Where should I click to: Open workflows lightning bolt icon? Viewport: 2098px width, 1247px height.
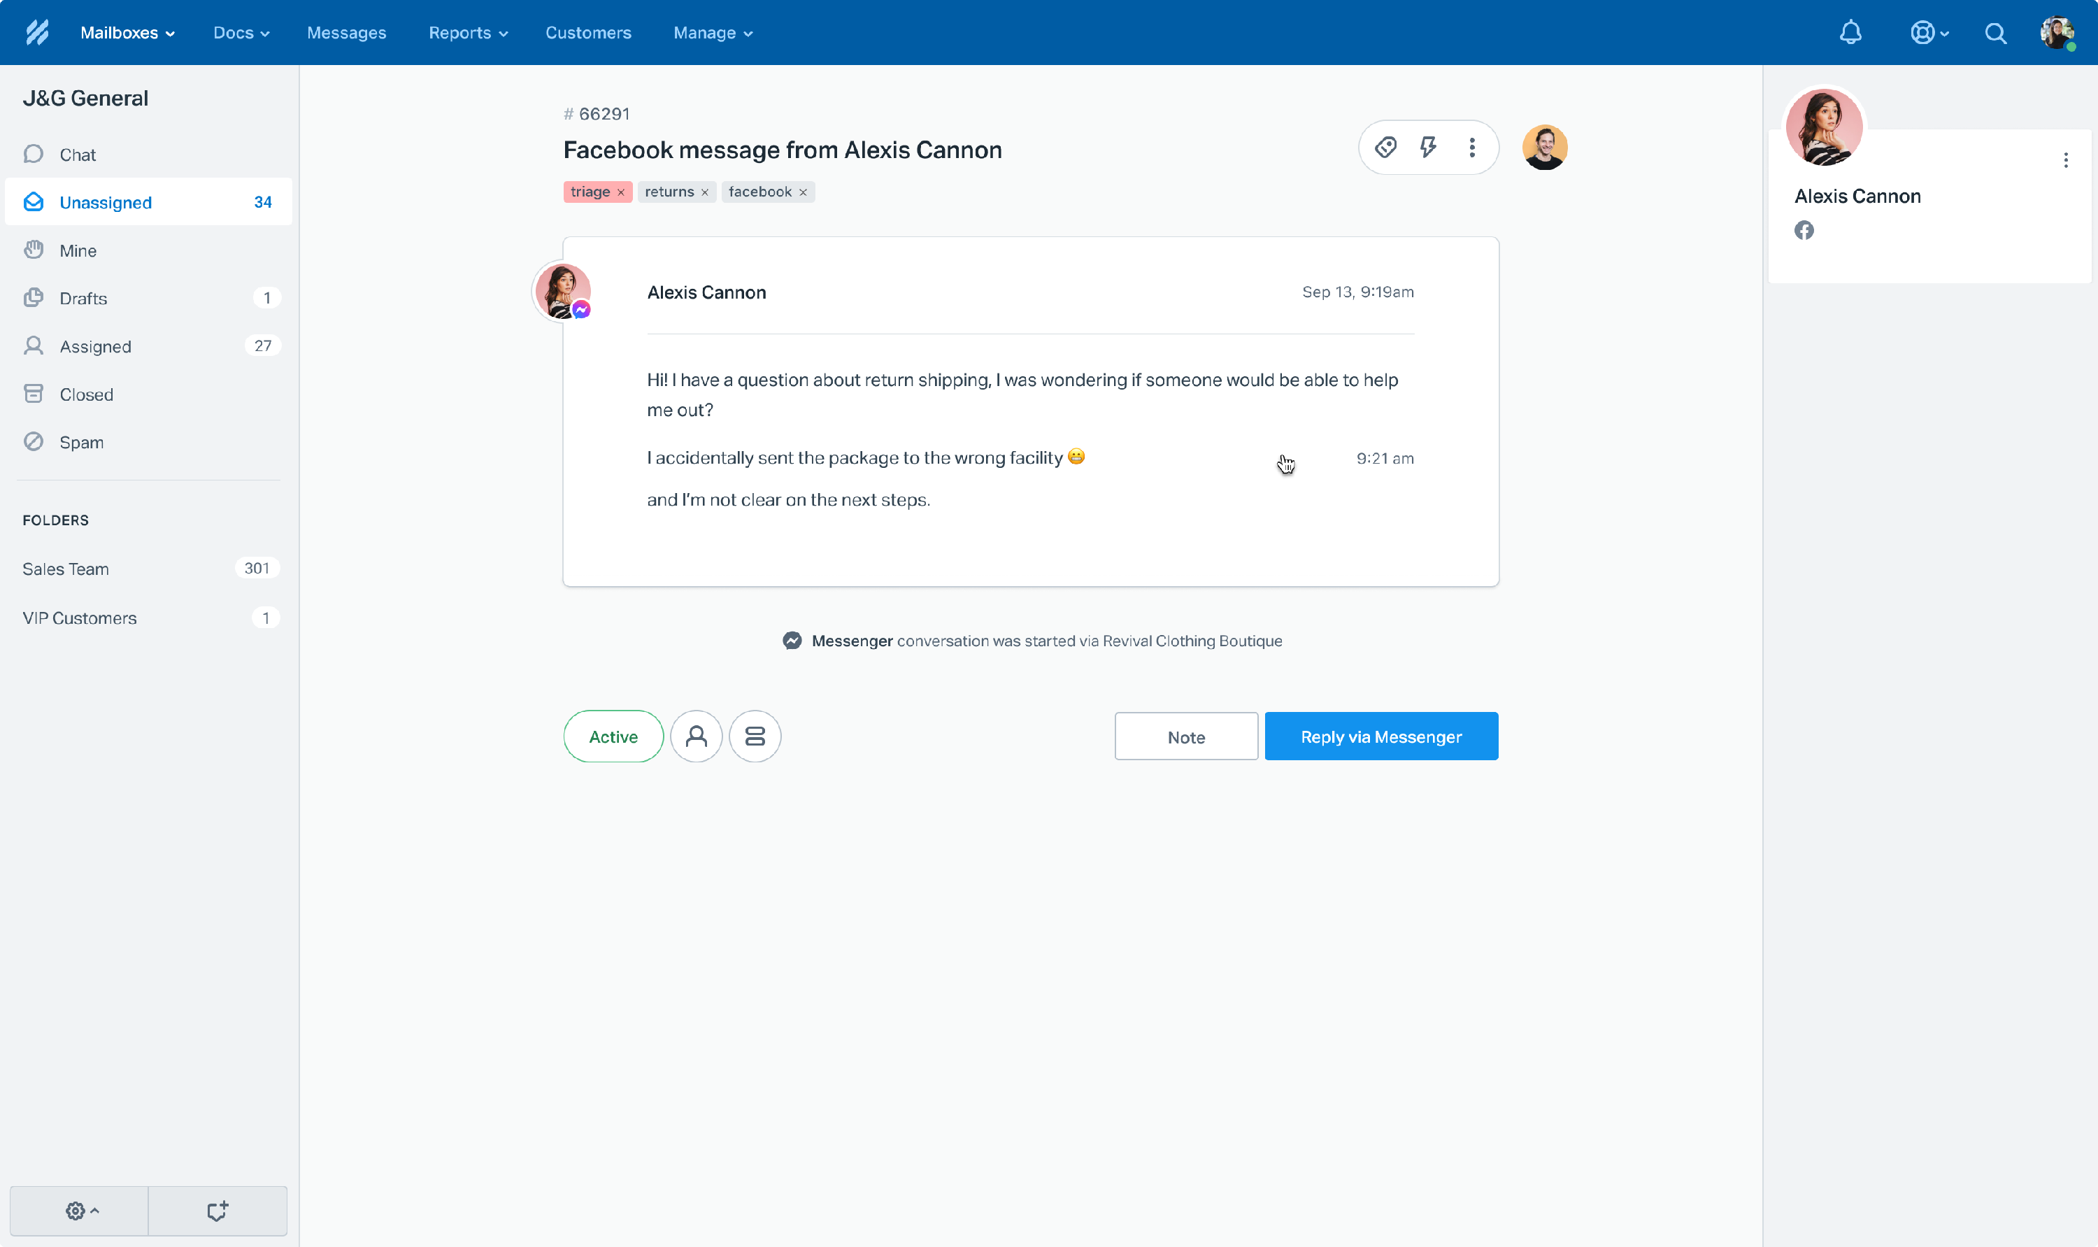point(1428,148)
